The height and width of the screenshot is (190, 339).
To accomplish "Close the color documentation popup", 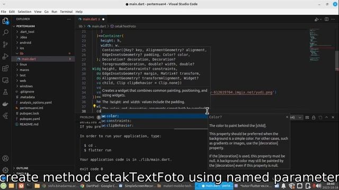I will click(x=287, y=117).
